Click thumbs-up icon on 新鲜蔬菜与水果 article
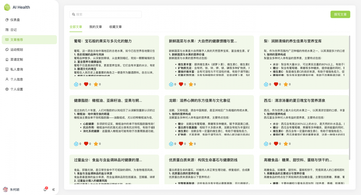The height and width of the screenshot is (195, 361). (x=171, y=84)
